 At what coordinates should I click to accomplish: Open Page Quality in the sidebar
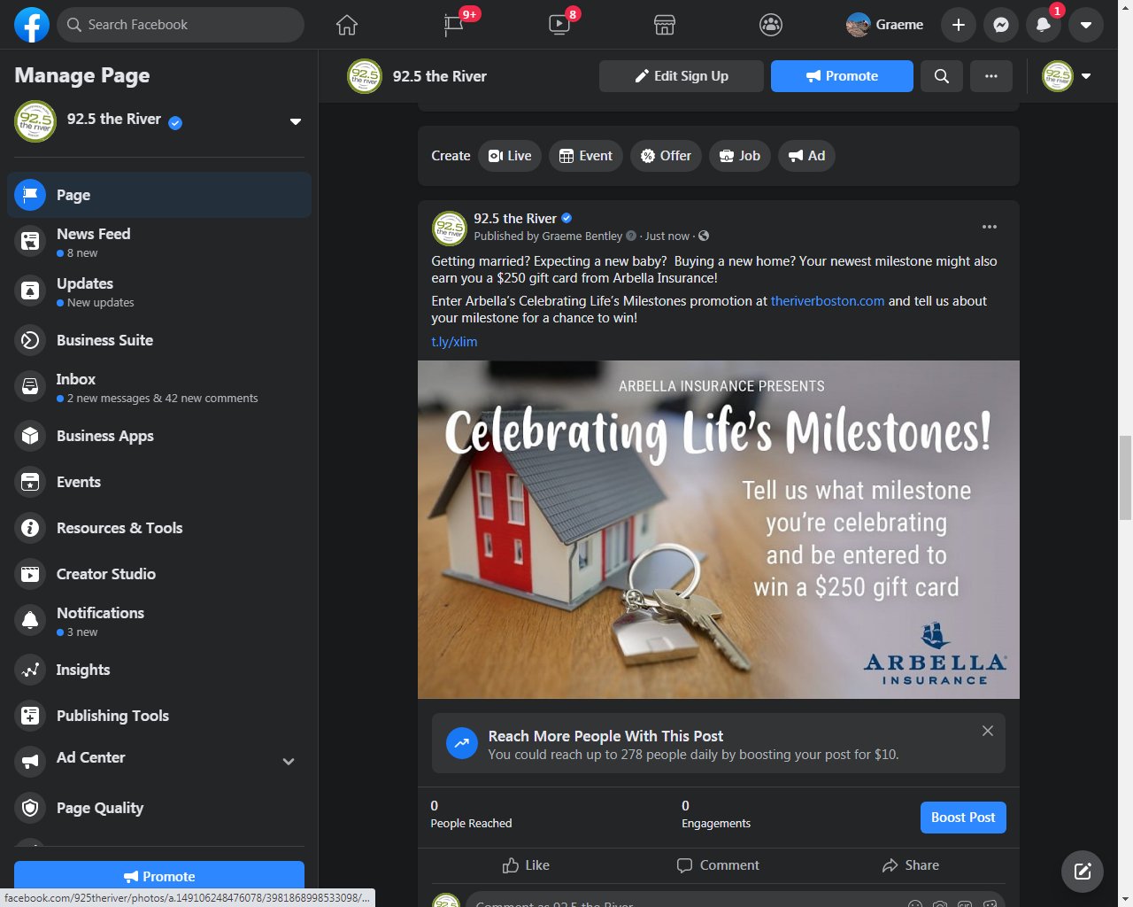[159, 808]
